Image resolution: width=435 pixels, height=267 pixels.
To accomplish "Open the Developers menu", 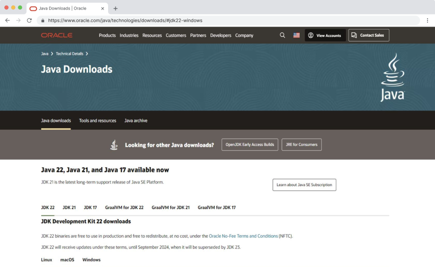I will click(220, 35).
